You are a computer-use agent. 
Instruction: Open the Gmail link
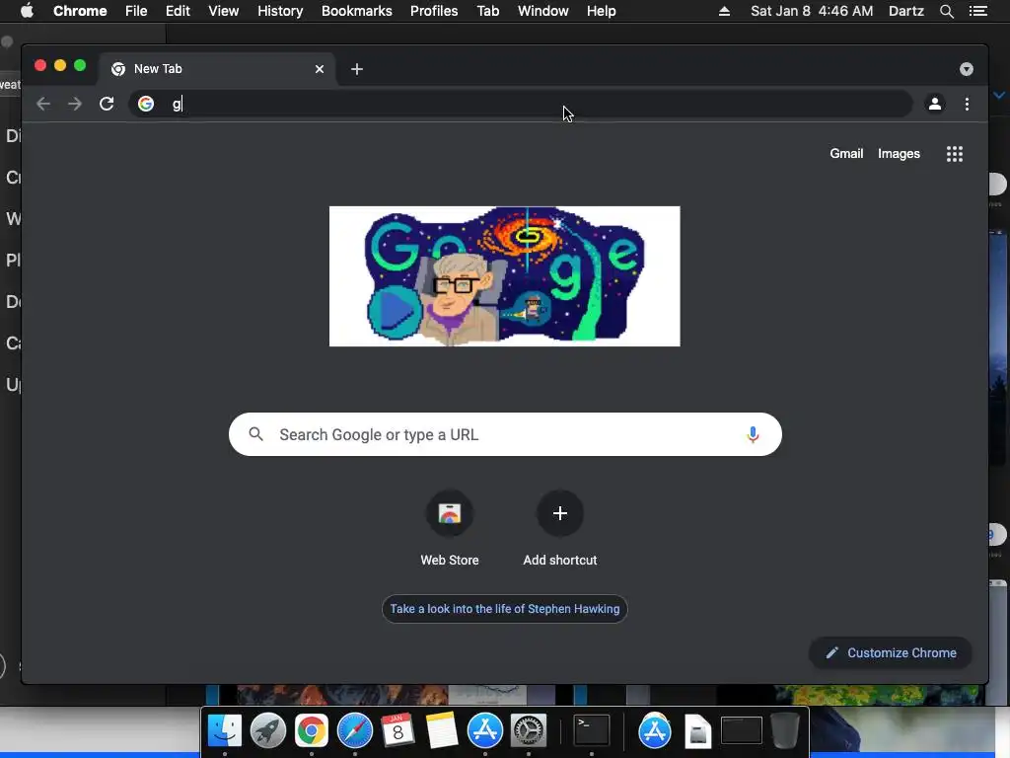[x=845, y=153]
